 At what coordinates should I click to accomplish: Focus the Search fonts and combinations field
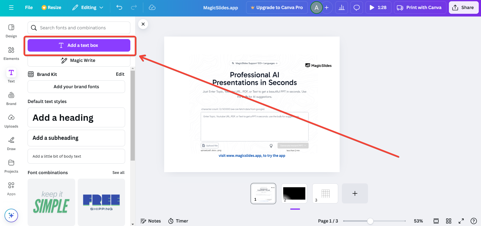[79, 28]
